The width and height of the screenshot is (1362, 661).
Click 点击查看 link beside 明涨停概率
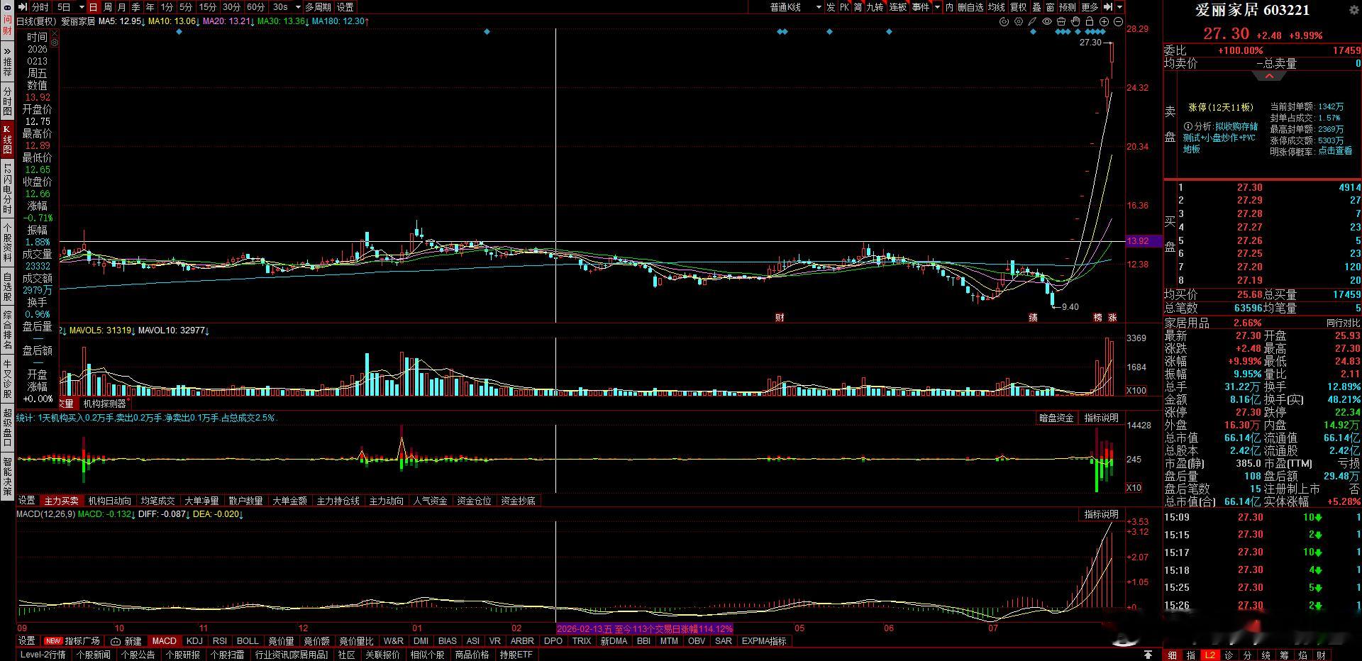[1335, 151]
